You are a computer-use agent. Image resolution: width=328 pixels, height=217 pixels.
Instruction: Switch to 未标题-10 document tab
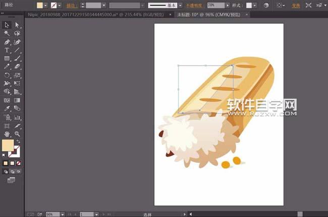(x=209, y=15)
